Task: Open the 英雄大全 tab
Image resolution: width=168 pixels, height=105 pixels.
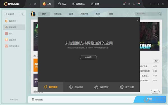Action: pos(84,14)
